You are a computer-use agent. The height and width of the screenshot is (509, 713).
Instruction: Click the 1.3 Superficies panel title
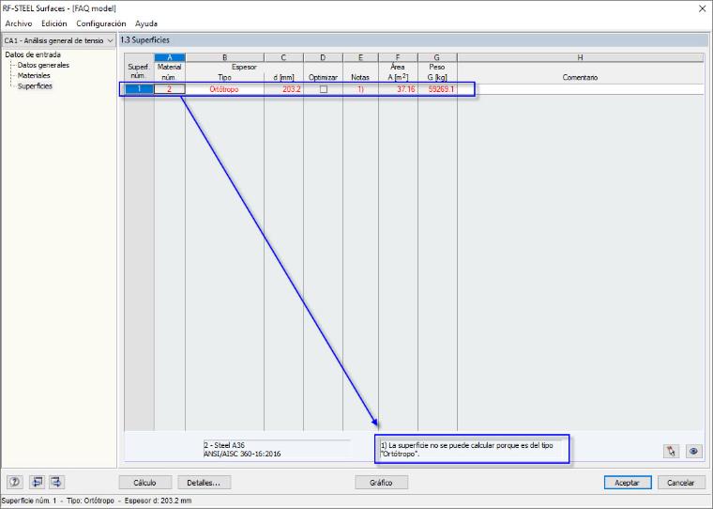(x=145, y=40)
